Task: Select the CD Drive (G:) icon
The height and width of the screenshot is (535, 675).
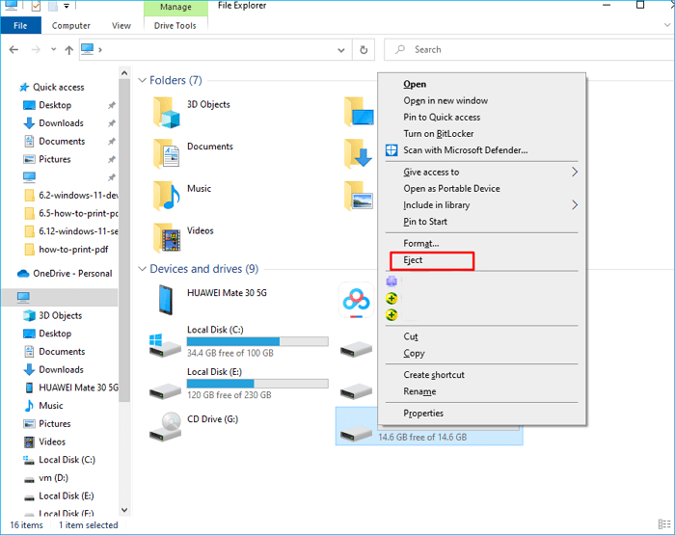Action: pos(165,427)
